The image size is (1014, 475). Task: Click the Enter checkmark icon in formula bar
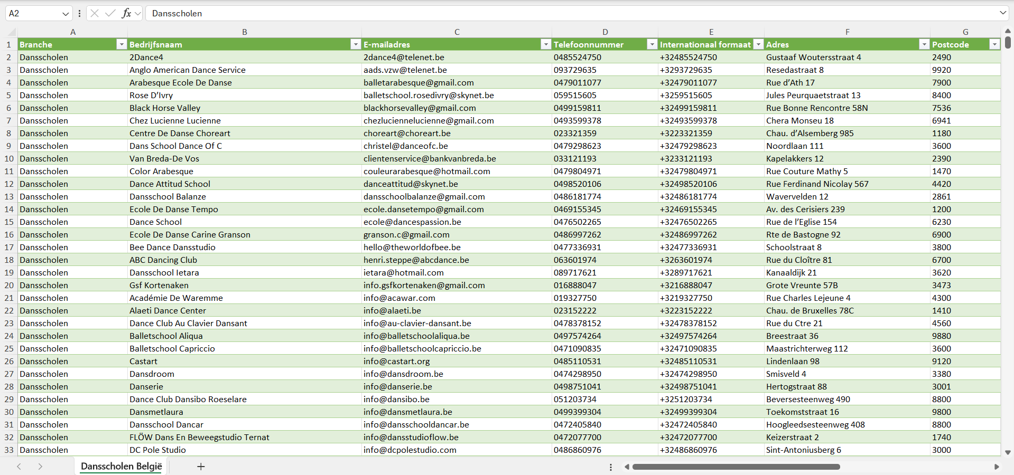point(110,13)
